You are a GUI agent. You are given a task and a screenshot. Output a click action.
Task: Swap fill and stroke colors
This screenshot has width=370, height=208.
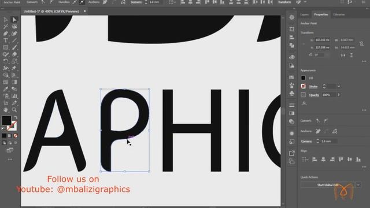click(x=16, y=117)
